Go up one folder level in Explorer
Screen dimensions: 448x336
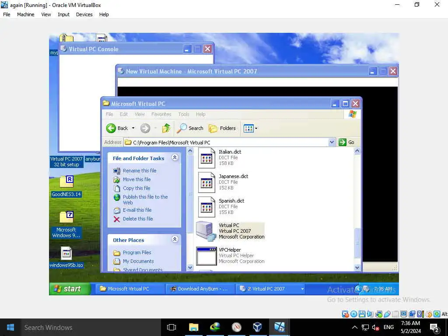pos(166,128)
